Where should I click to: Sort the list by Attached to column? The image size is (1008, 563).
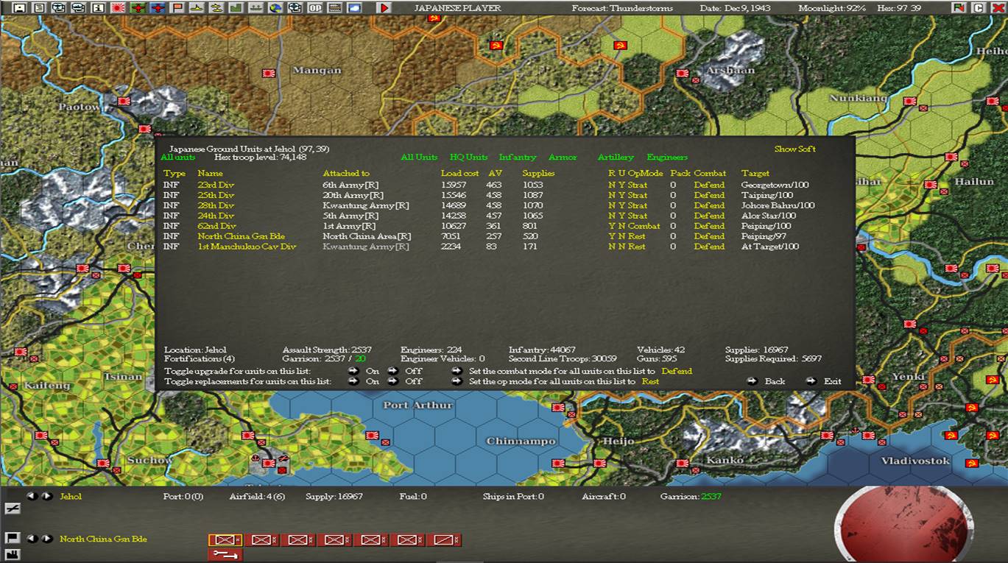(346, 173)
